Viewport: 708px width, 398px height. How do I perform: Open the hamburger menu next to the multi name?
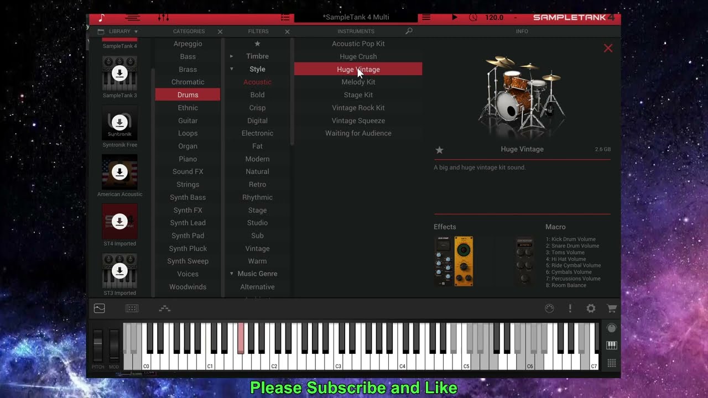click(426, 18)
